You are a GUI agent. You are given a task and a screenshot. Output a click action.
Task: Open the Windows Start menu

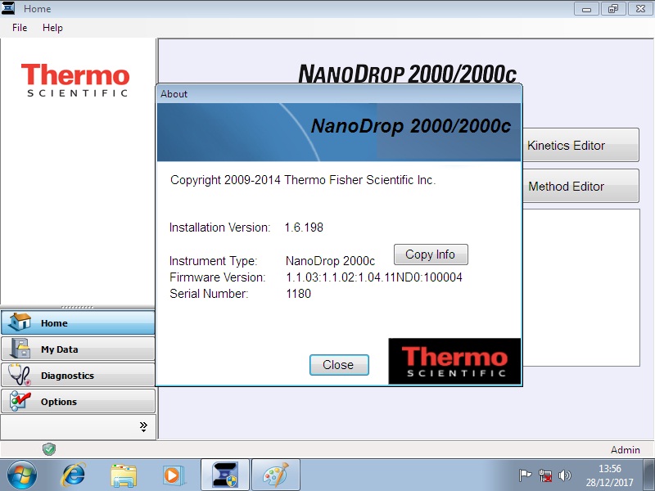click(x=21, y=475)
